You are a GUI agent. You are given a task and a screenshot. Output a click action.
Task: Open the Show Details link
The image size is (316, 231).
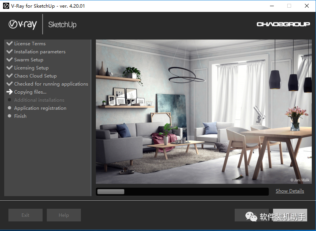pos(290,191)
